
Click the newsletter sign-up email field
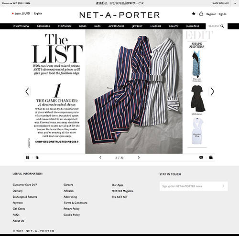tap(194, 186)
